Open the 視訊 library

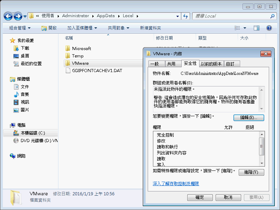(25, 102)
